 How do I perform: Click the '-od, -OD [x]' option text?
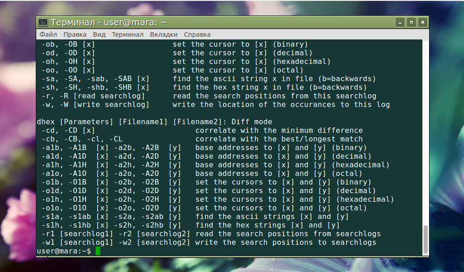point(68,53)
